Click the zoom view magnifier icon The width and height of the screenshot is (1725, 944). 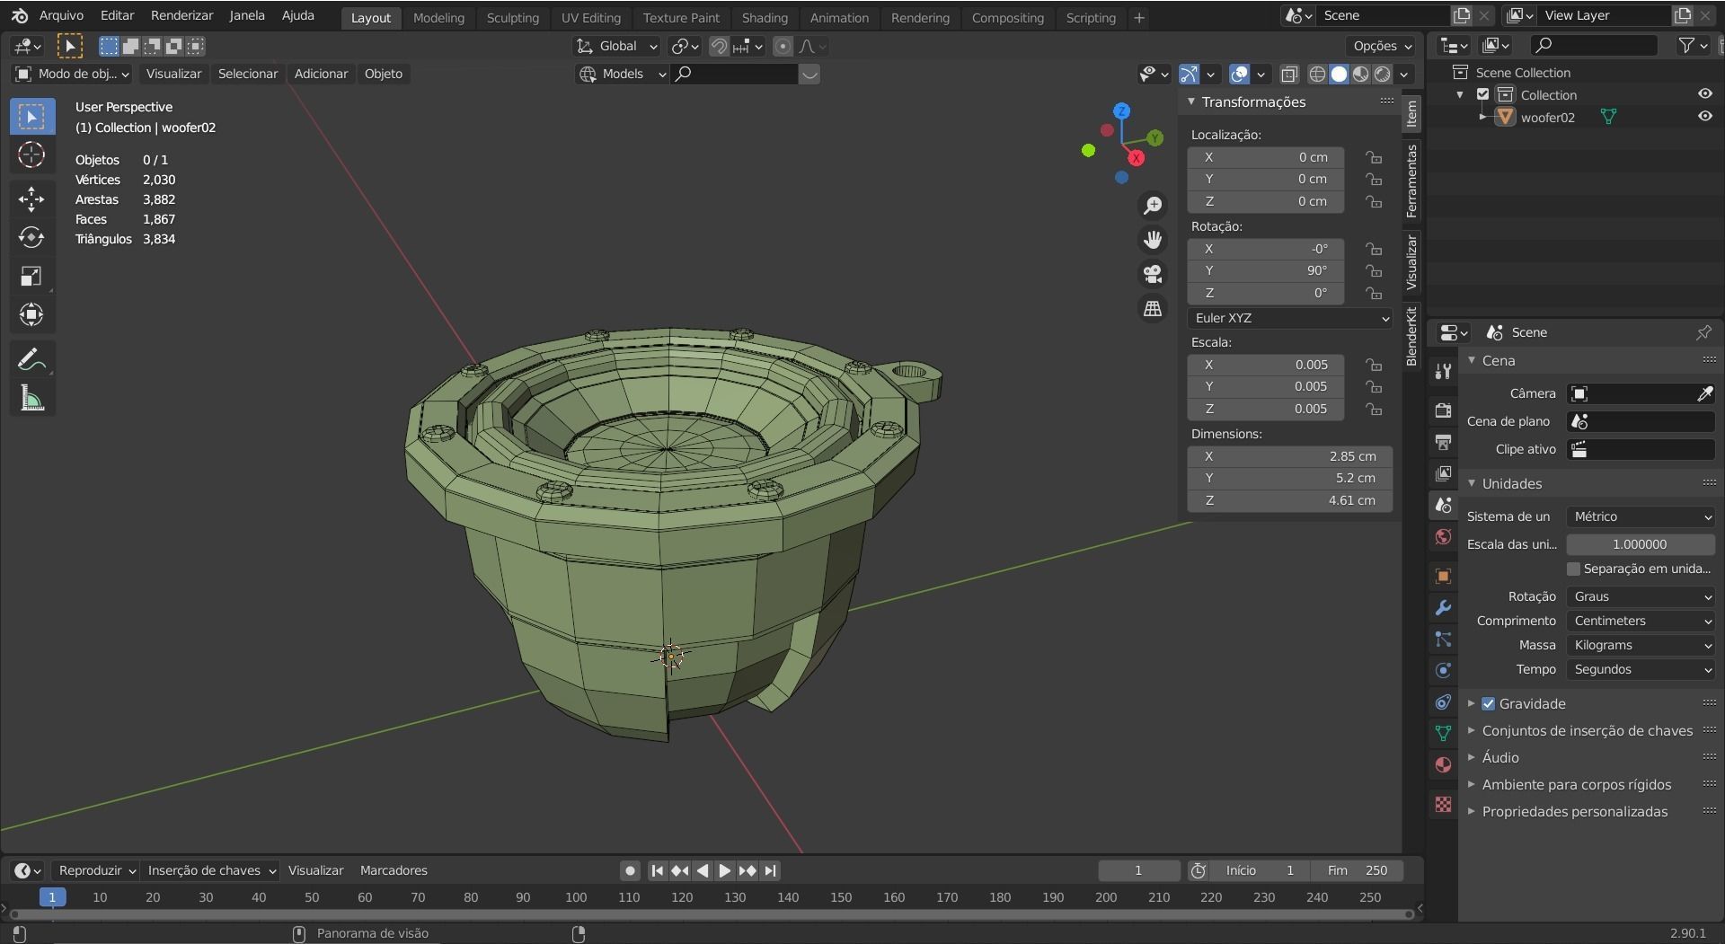(1153, 206)
